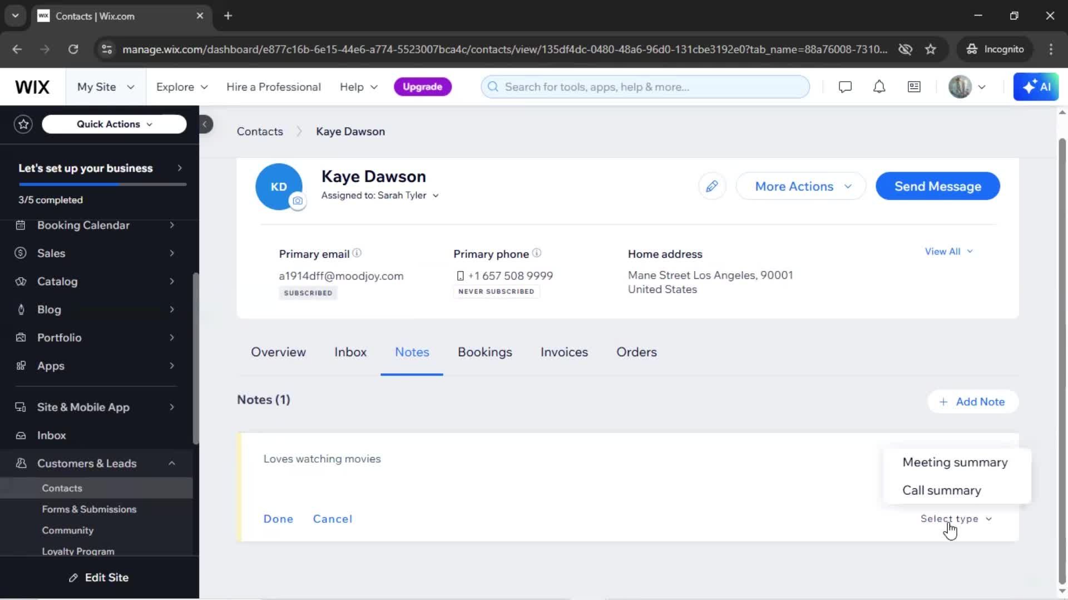Click the search magnifier icon
Screen dimensions: 1068x600
point(493,87)
